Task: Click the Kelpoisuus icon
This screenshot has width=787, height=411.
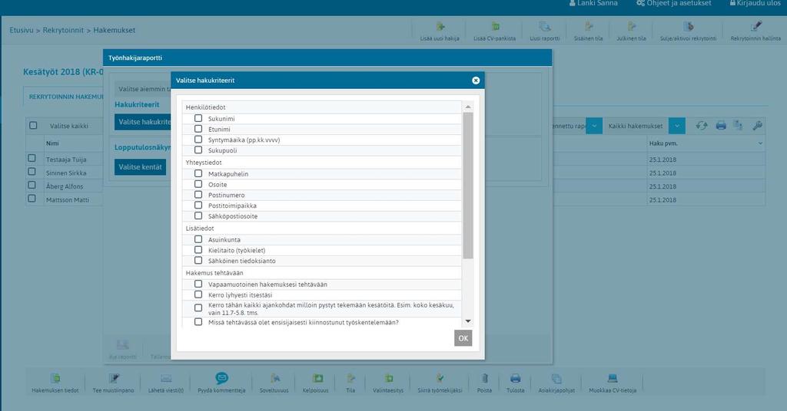Action: pyautogui.click(x=317, y=379)
